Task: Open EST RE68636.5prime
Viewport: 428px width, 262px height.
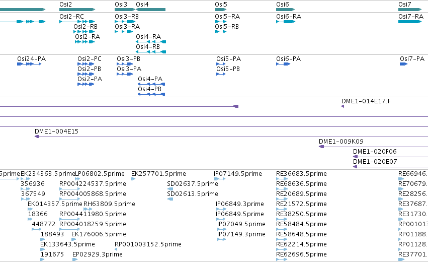Action: pyautogui.click(x=301, y=184)
